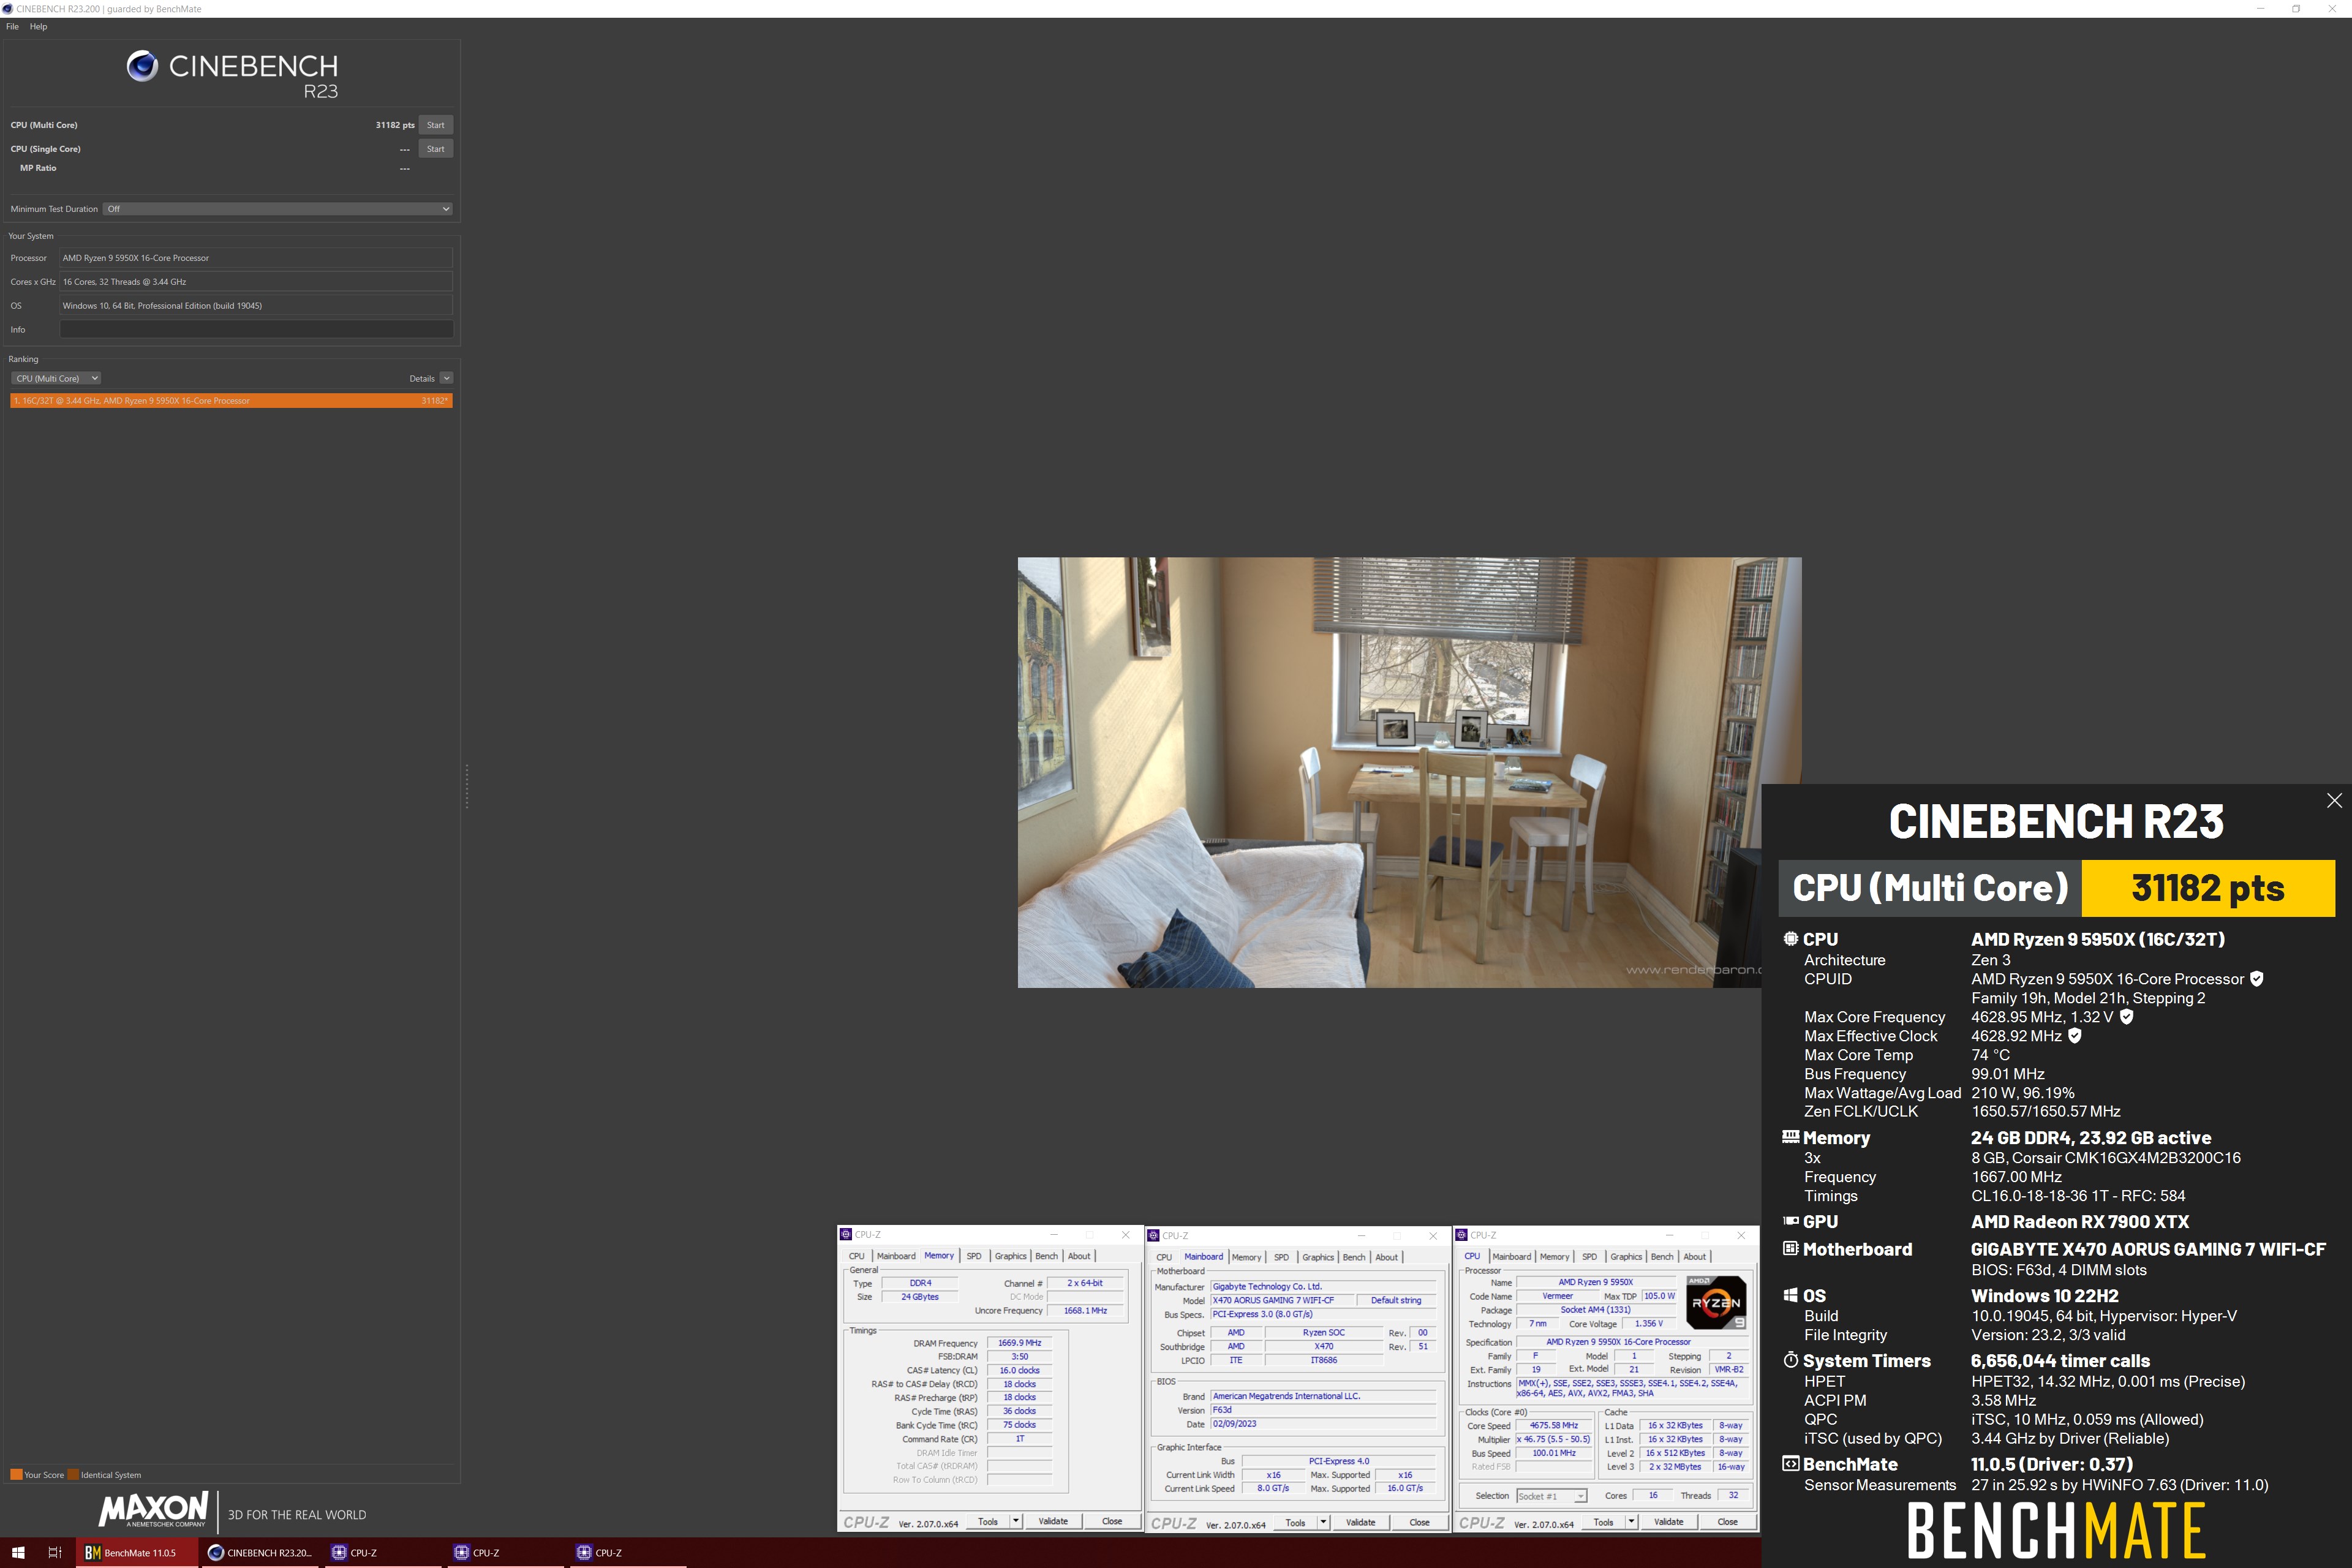Click the Windows 10 22H2 OS heading
Image resolution: width=2352 pixels, height=1568 pixels.
click(x=2044, y=1295)
